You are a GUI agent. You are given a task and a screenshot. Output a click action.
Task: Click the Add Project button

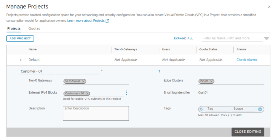coord(20,38)
